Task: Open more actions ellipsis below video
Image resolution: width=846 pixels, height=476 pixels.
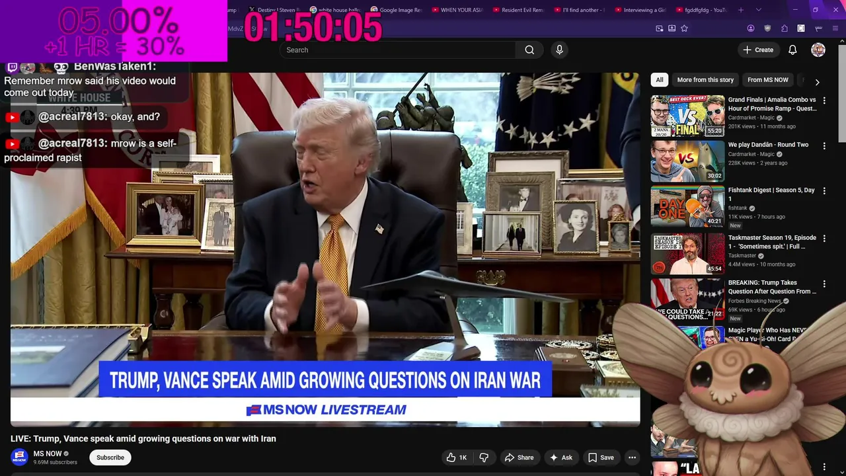Action: pyautogui.click(x=632, y=457)
